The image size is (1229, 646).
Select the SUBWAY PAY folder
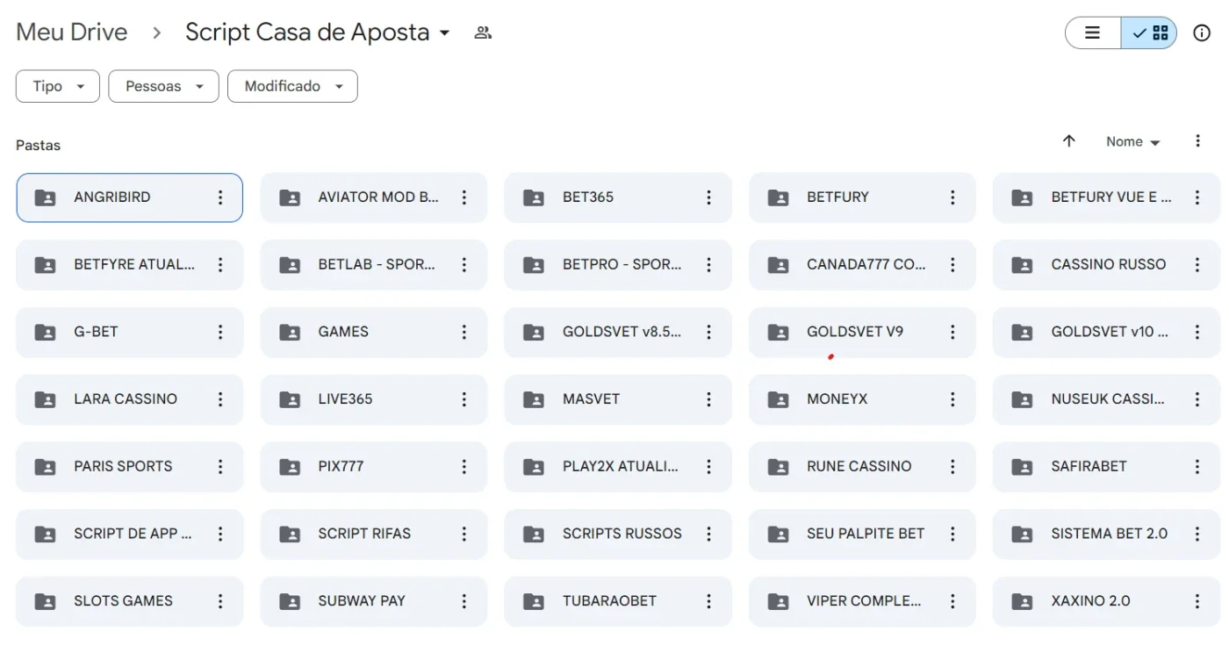coord(373,601)
